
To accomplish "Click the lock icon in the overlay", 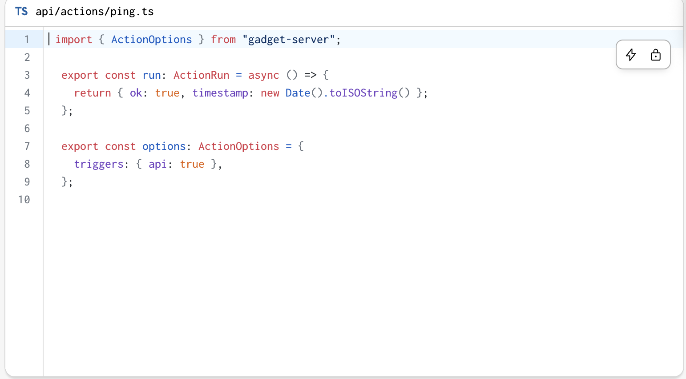I will (655, 55).
